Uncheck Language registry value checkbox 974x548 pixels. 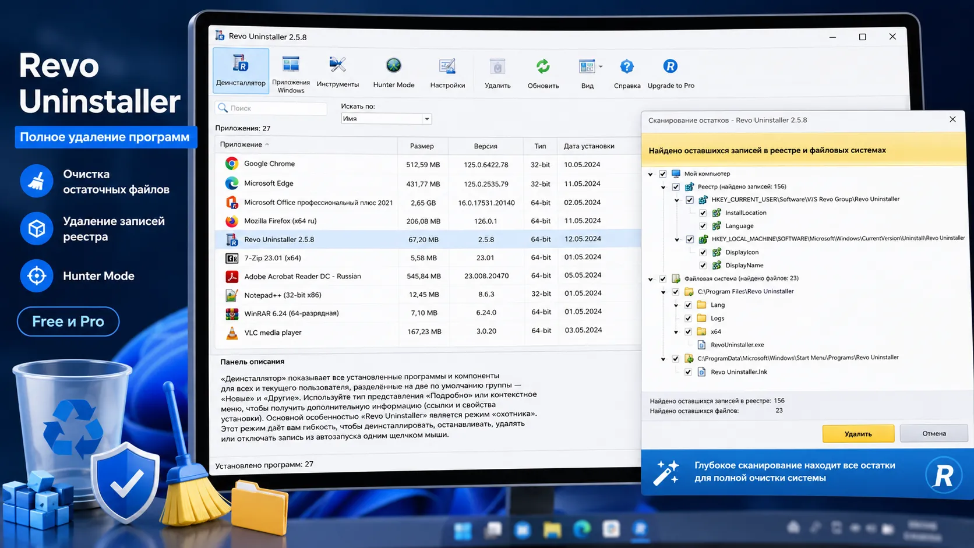(703, 226)
